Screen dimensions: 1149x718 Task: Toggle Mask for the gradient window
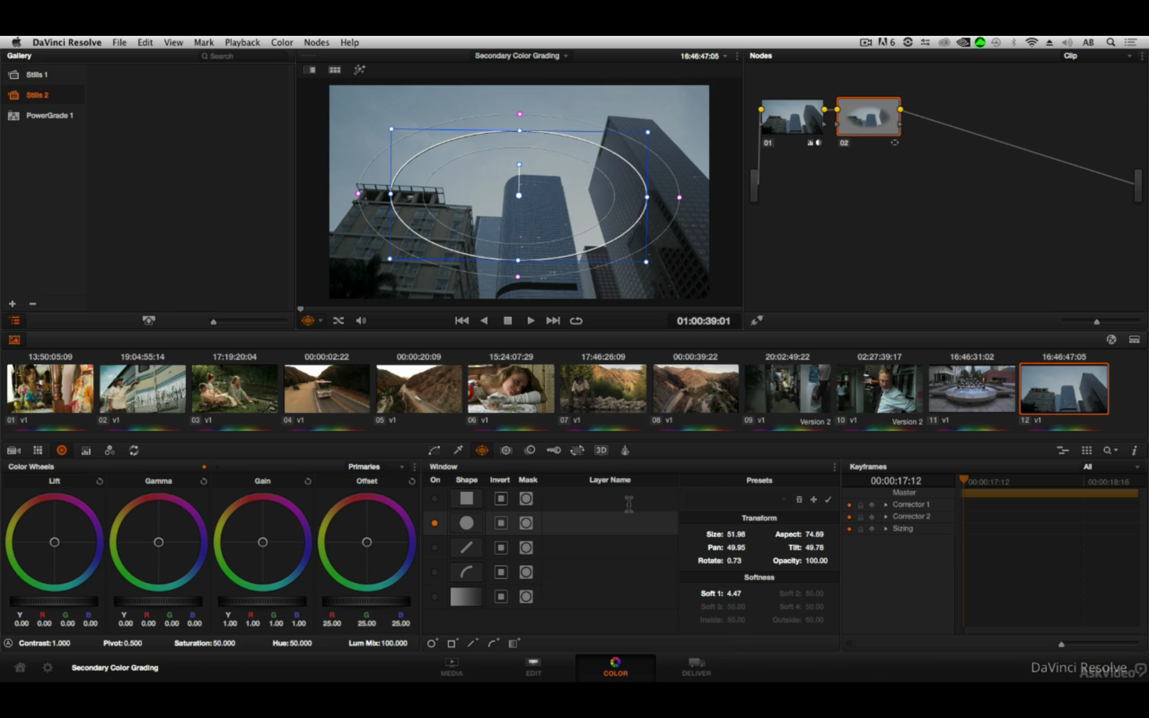click(526, 597)
